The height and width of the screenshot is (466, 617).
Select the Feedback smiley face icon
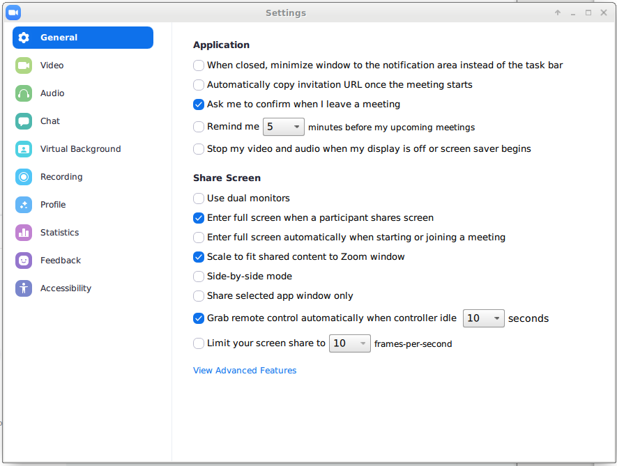24,261
